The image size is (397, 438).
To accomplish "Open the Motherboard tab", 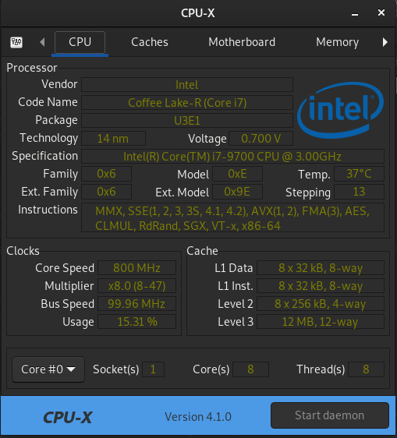I will (242, 42).
